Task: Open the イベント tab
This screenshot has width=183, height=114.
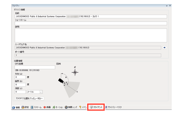Action: coord(83,107)
